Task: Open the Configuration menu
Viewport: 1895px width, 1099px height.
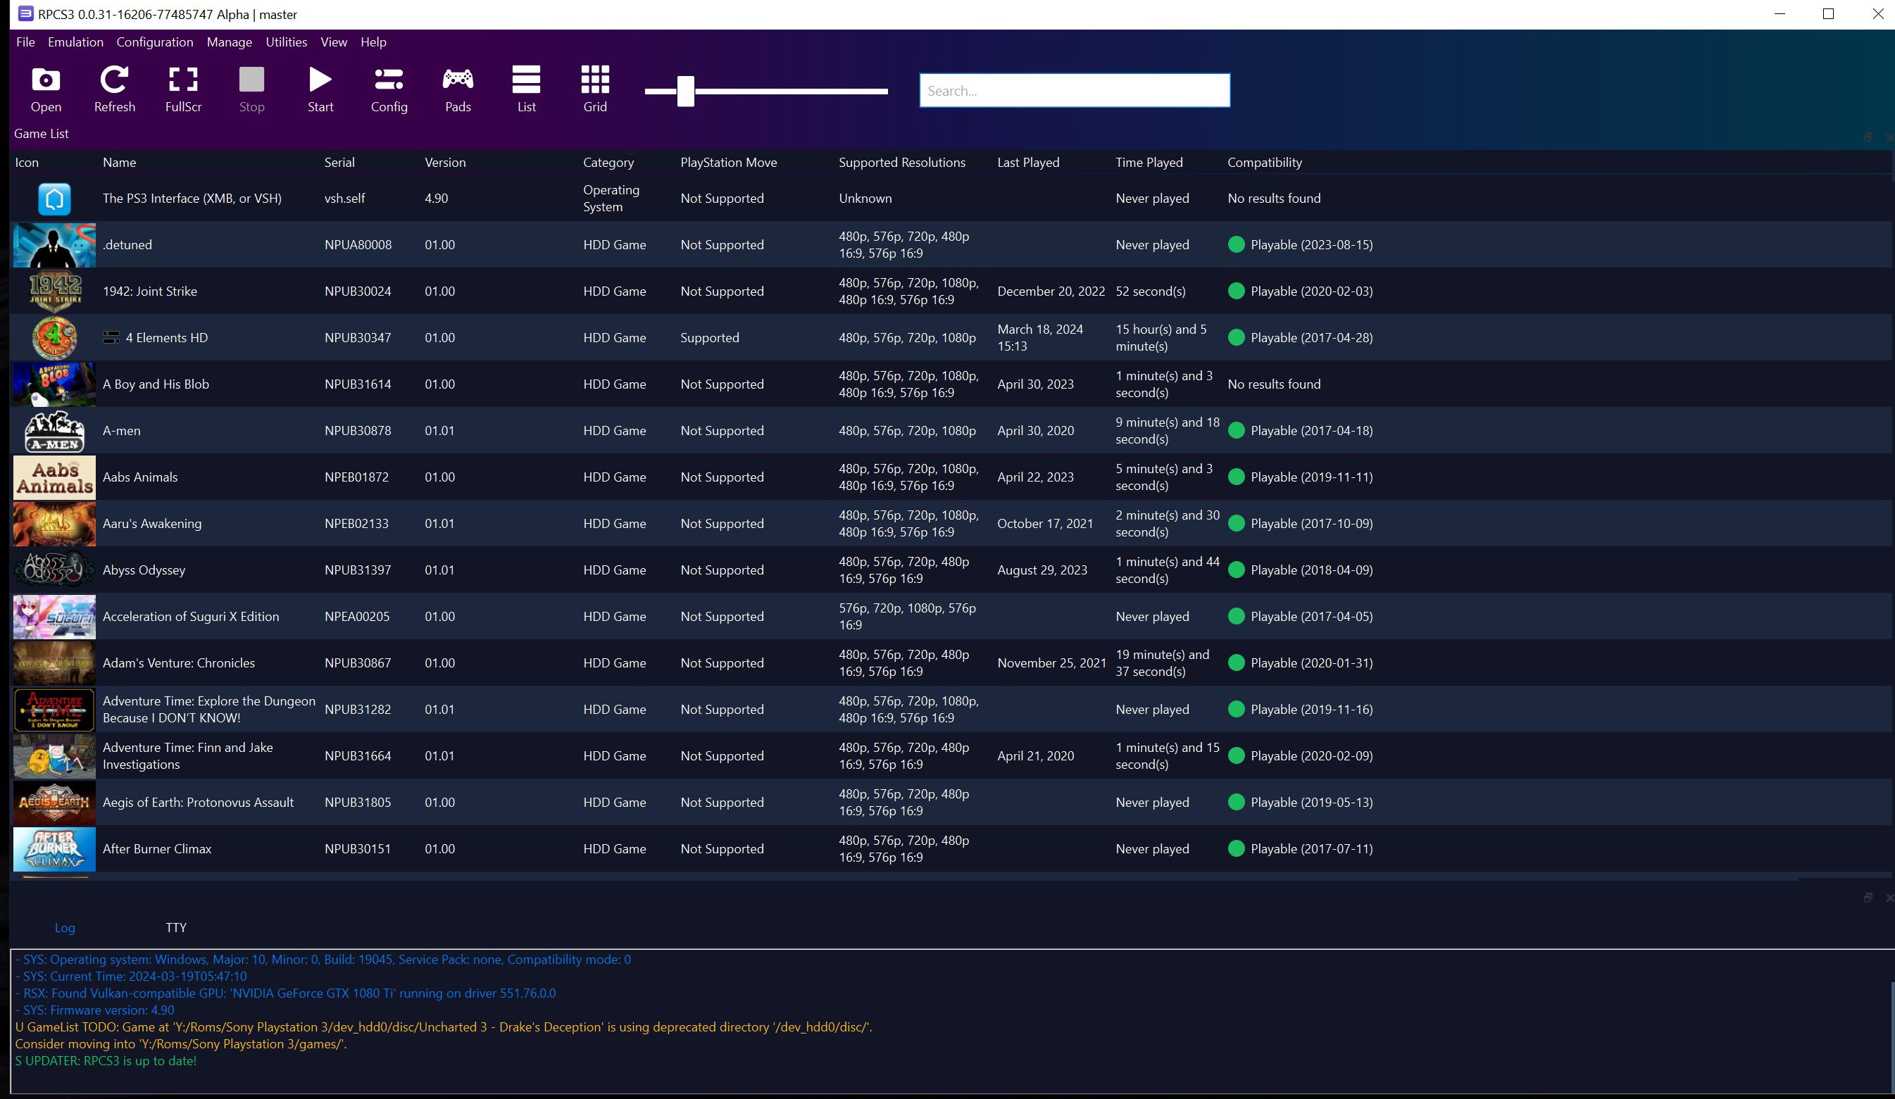Action: coord(154,42)
